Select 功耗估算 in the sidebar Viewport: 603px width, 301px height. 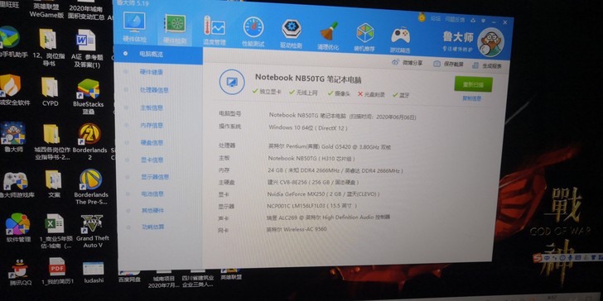tap(152, 227)
